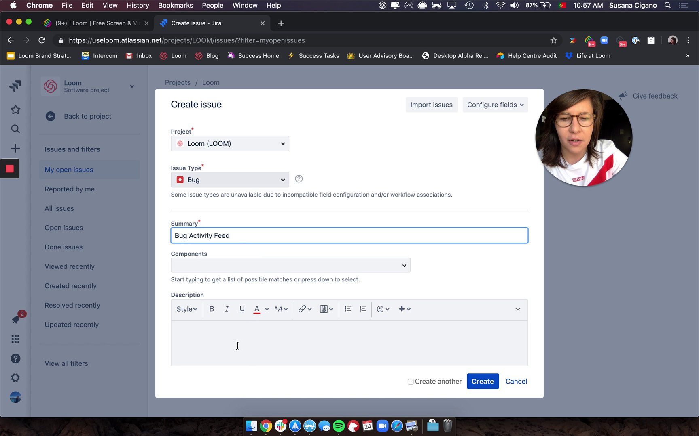Image resolution: width=699 pixels, height=436 pixels.
Task: Open the Chrome View menu
Action: click(x=110, y=5)
